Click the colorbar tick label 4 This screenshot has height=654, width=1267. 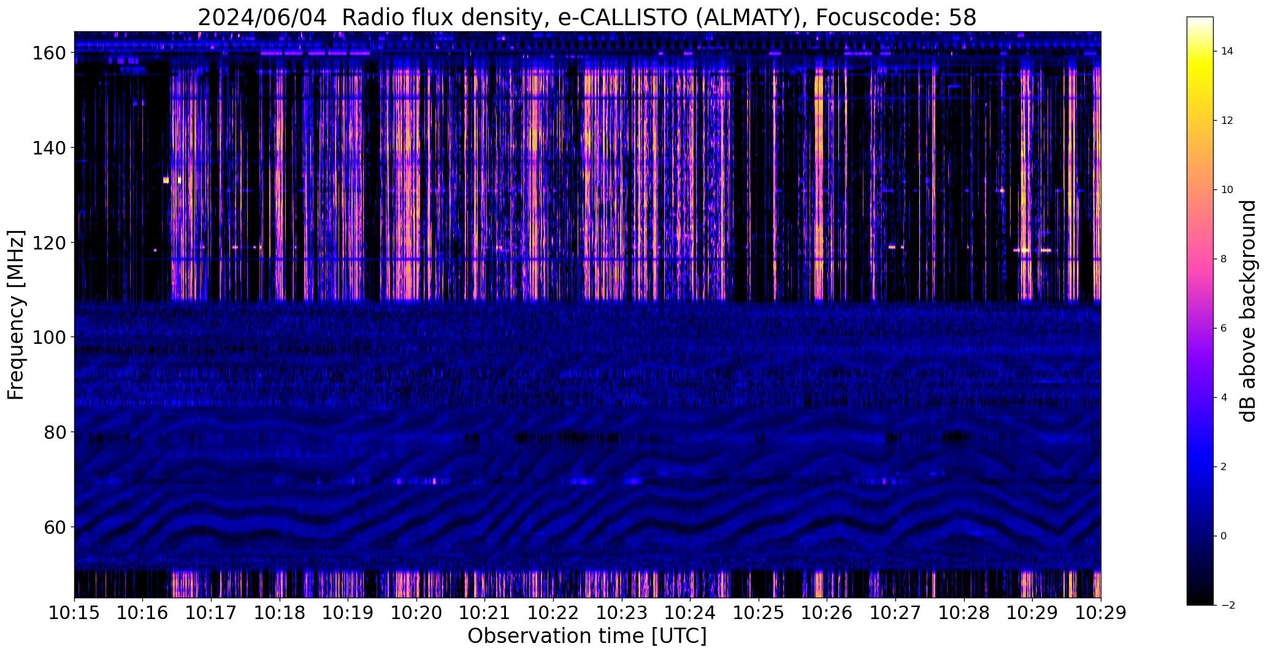pos(1224,398)
